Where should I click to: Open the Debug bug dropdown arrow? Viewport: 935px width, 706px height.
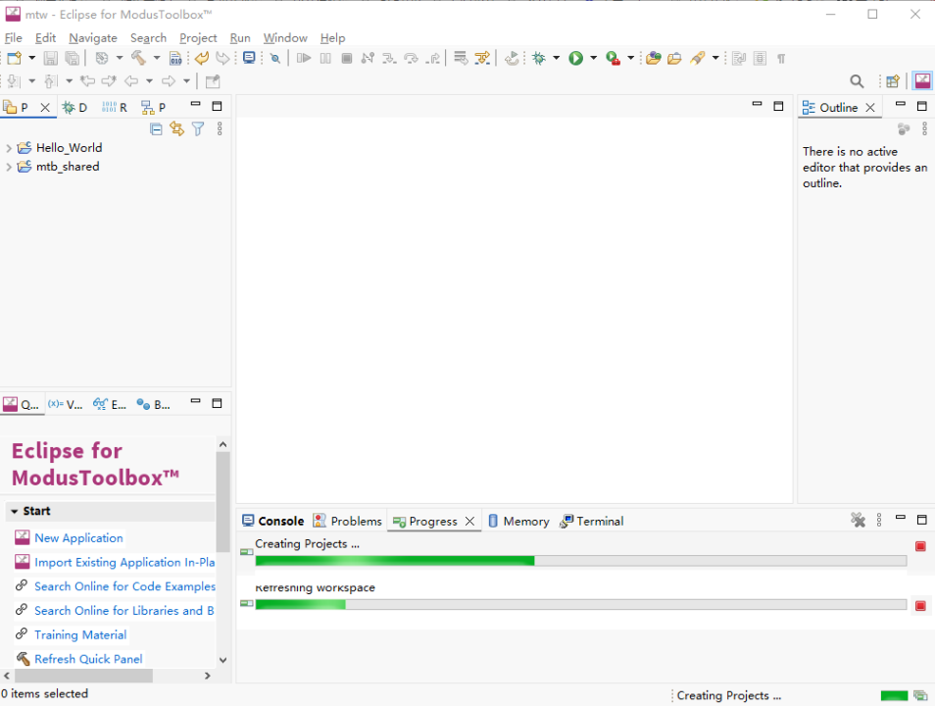pos(557,58)
